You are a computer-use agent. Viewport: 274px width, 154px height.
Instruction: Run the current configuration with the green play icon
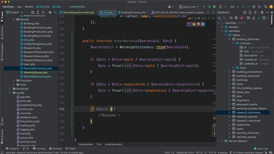204,7
